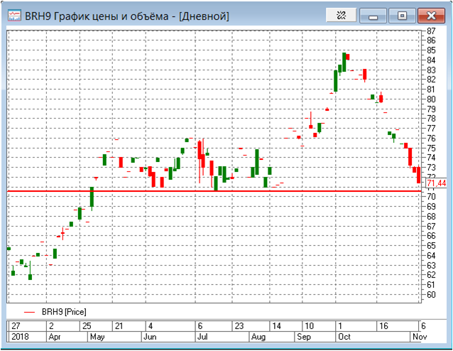Click the BRH9 [Price] legend label

click(64, 311)
